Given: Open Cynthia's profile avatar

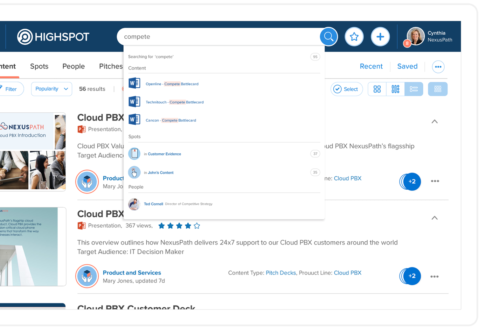Looking at the screenshot, I should (x=416, y=36).
